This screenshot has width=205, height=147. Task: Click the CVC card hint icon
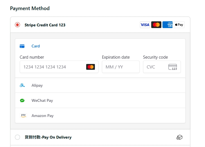pos(173,67)
